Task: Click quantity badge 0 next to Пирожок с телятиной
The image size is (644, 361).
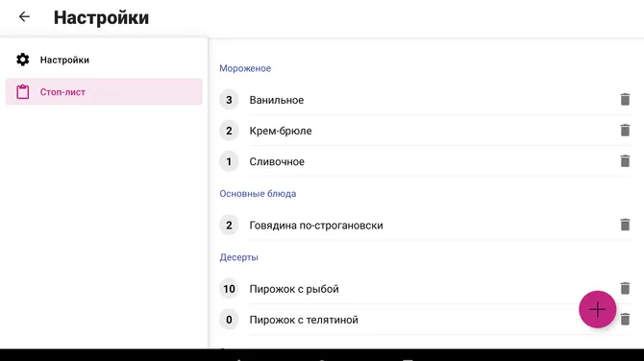Action: pyautogui.click(x=229, y=319)
